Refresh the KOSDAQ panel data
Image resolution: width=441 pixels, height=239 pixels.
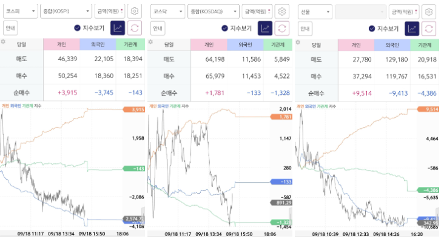tap(282, 28)
